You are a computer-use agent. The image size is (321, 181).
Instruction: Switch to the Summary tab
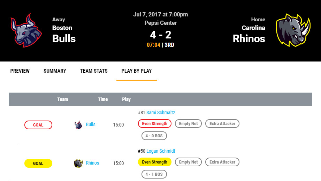coord(55,71)
